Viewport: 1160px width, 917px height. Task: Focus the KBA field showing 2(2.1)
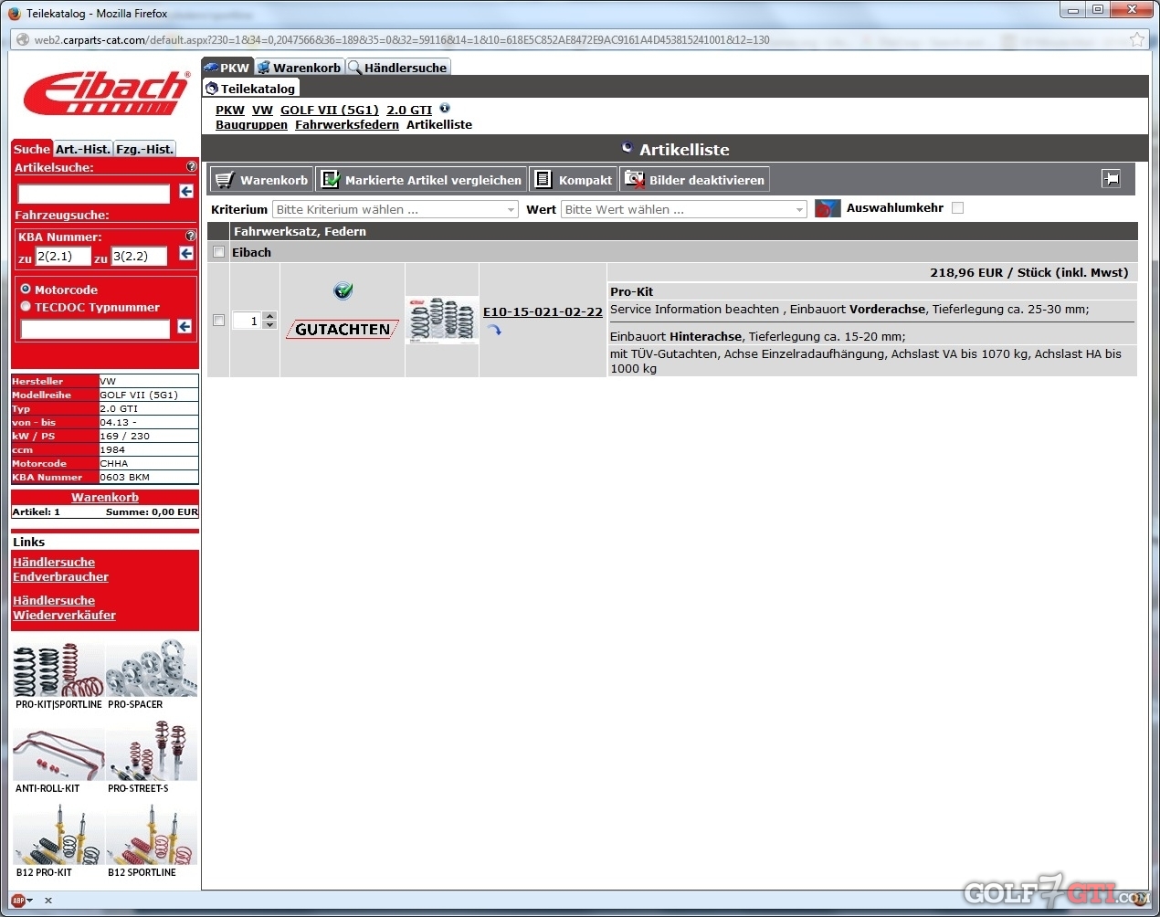coord(63,256)
